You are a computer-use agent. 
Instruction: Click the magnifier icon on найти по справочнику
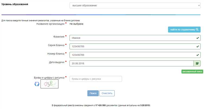tap(197, 29)
